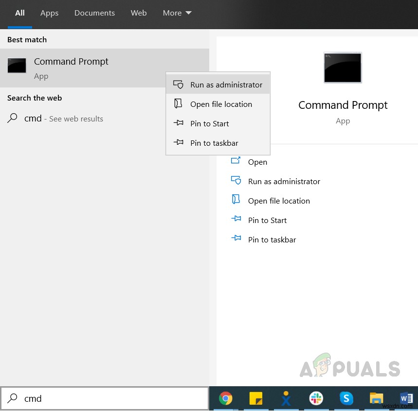
Task: Switch to the Web search tab
Action: 139,13
